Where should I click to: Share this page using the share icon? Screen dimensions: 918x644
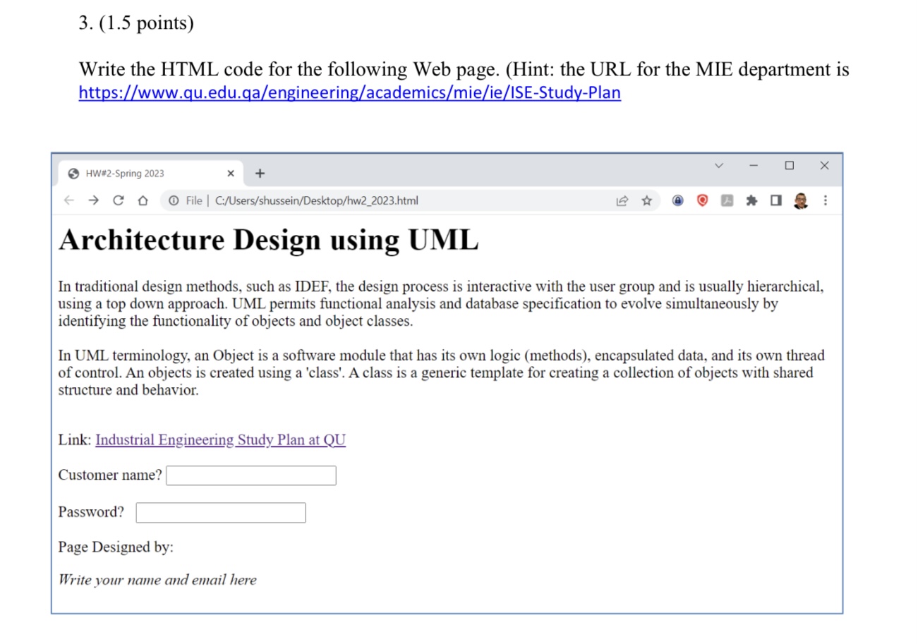point(622,201)
